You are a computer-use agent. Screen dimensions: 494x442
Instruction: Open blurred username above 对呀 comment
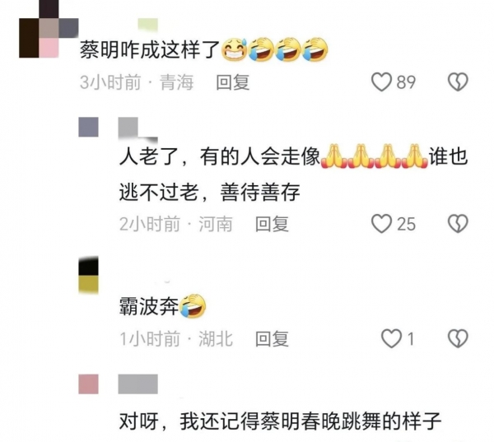point(137,384)
